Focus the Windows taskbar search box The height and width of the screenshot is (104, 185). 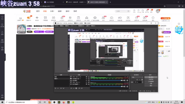point(21,102)
